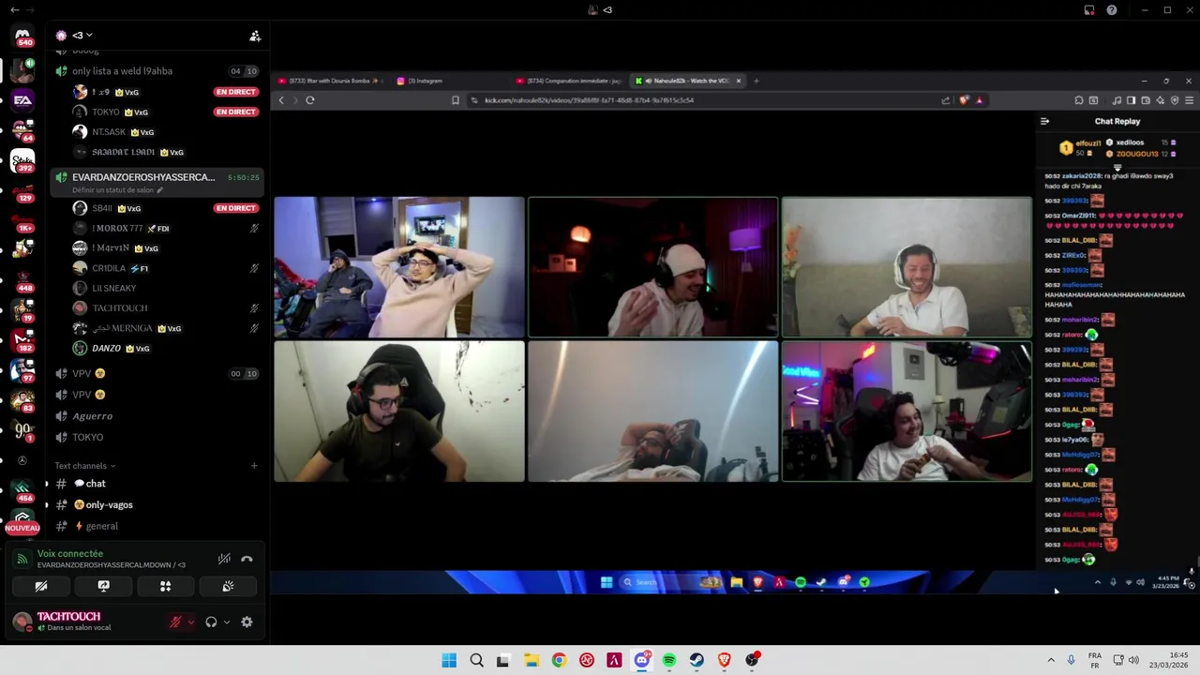Show hidden icons in system tray
The width and height of the screenshot is (1200, 675).
tap(1051, 660)
